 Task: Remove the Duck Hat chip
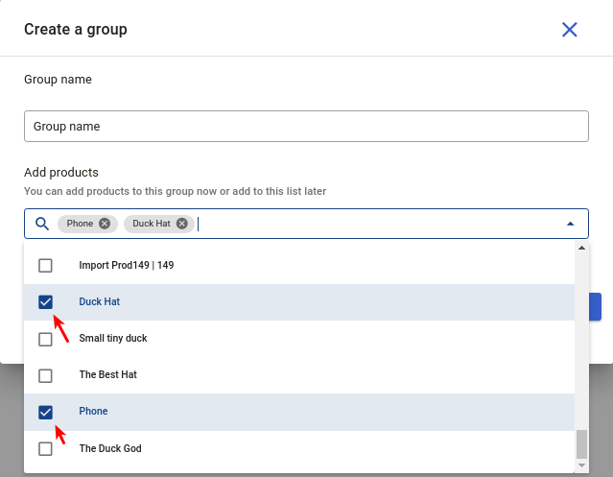pyautogui.click(x=181, y=224)
